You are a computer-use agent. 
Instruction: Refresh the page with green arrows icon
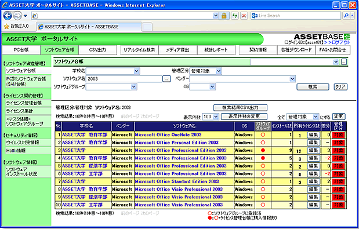point(235,16)
